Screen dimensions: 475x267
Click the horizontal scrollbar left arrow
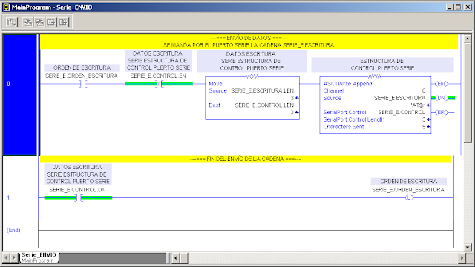[x=176, y=258]
